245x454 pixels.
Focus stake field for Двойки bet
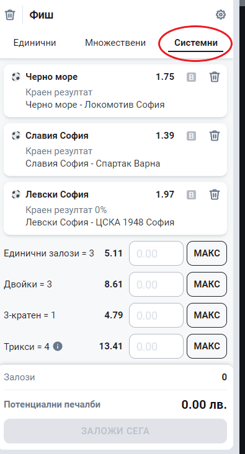(x=156, y=284)
